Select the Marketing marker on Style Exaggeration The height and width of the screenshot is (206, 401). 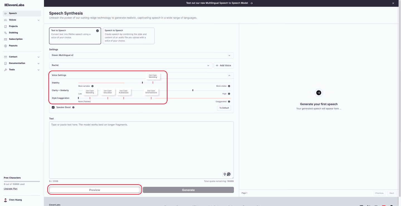coord(90,98)
